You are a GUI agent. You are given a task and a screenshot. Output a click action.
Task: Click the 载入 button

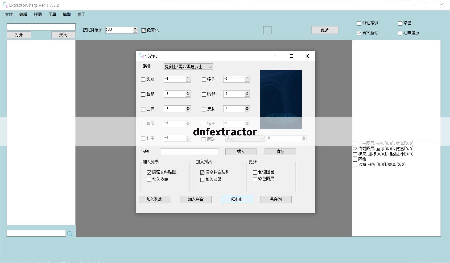(x=241, y=152)
